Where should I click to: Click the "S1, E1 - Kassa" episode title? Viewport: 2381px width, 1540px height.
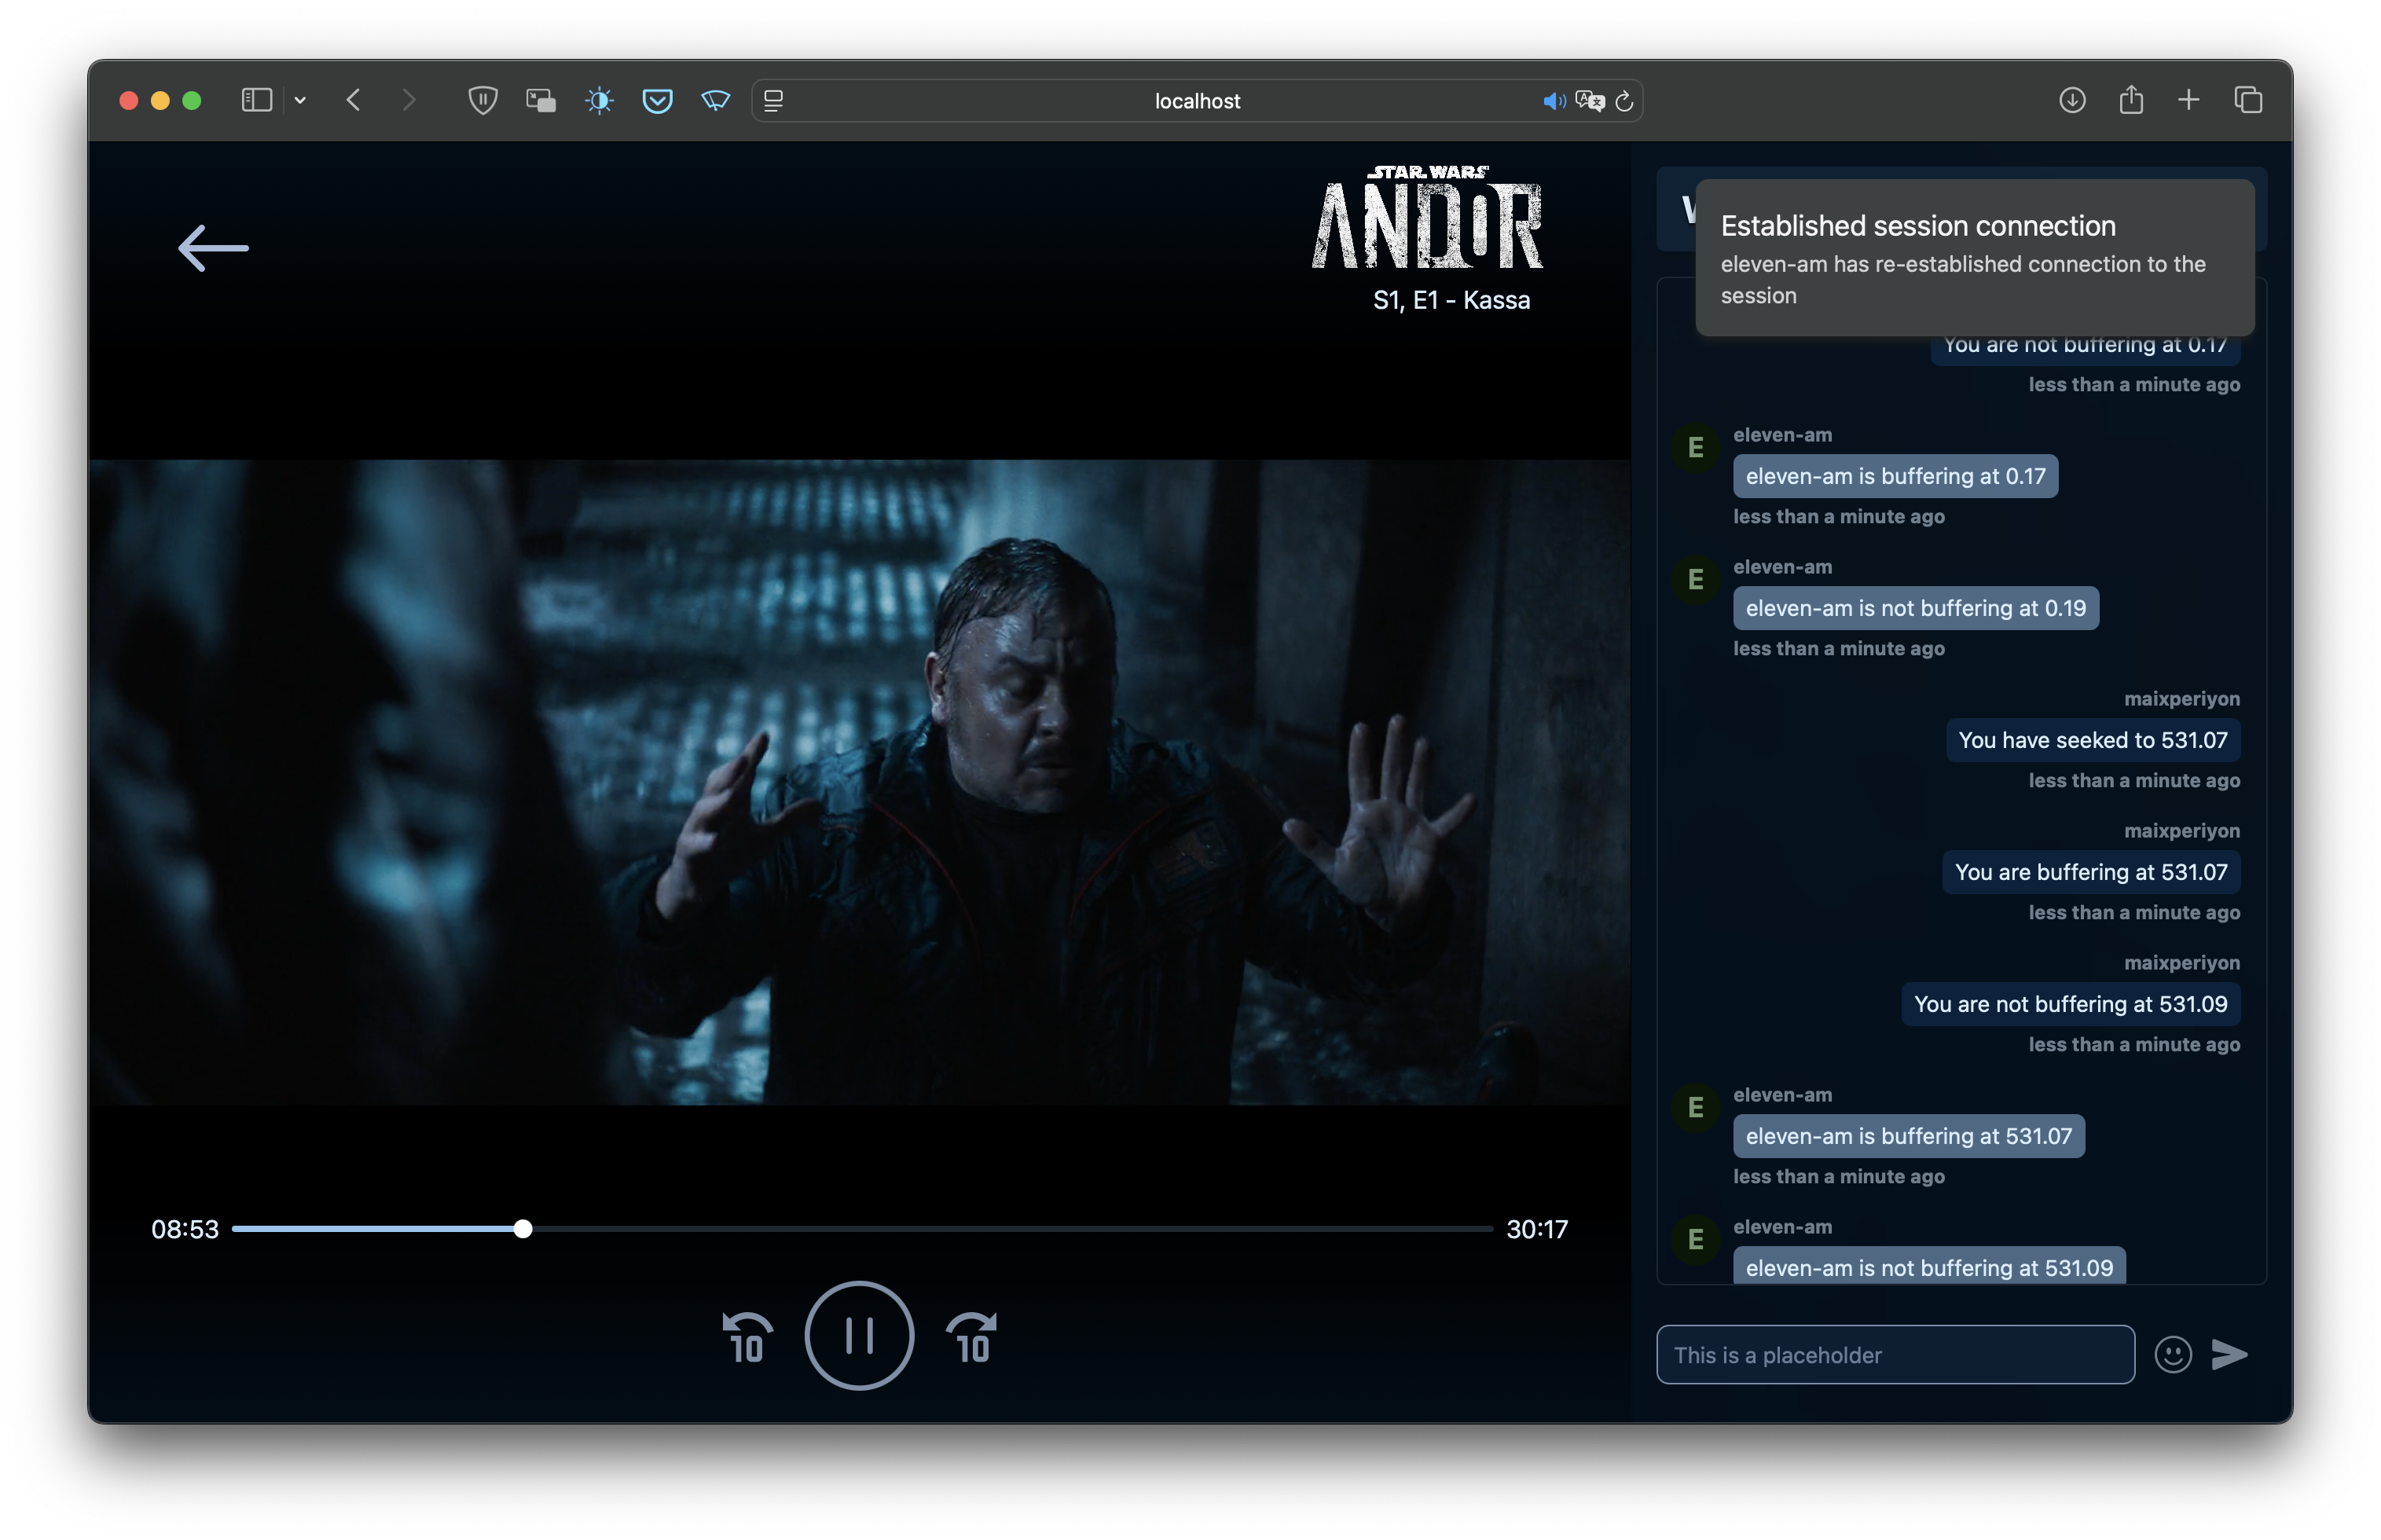tap(1451, 300)
